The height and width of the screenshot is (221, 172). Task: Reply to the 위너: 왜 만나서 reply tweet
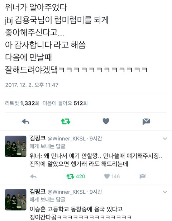[33, 177]
